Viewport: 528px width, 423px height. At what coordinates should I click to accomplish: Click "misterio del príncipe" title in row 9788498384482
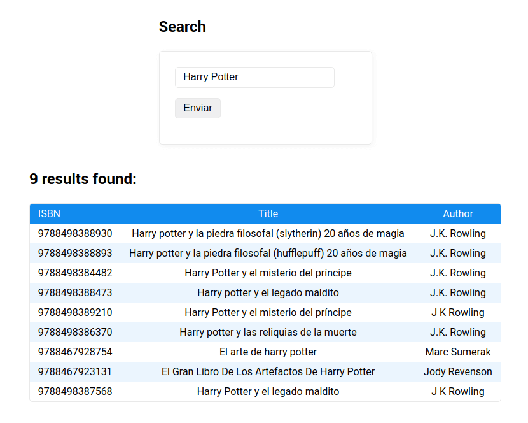(268, 273)
